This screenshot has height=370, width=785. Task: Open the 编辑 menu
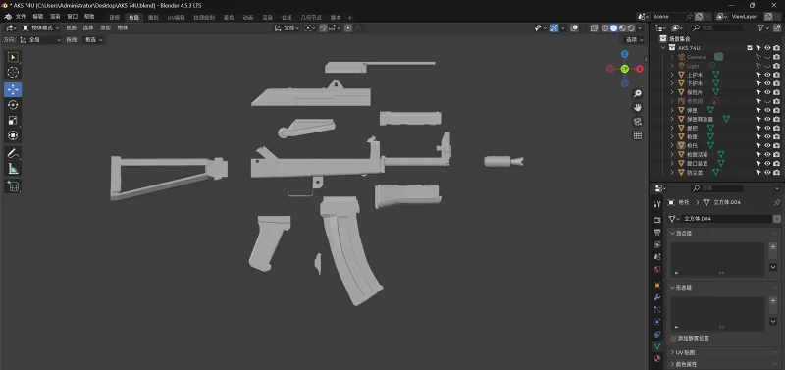pyautogui.click(x=38, y=17)
